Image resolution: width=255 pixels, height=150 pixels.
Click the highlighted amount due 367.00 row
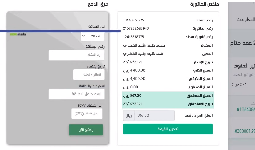tap(168, 96)
